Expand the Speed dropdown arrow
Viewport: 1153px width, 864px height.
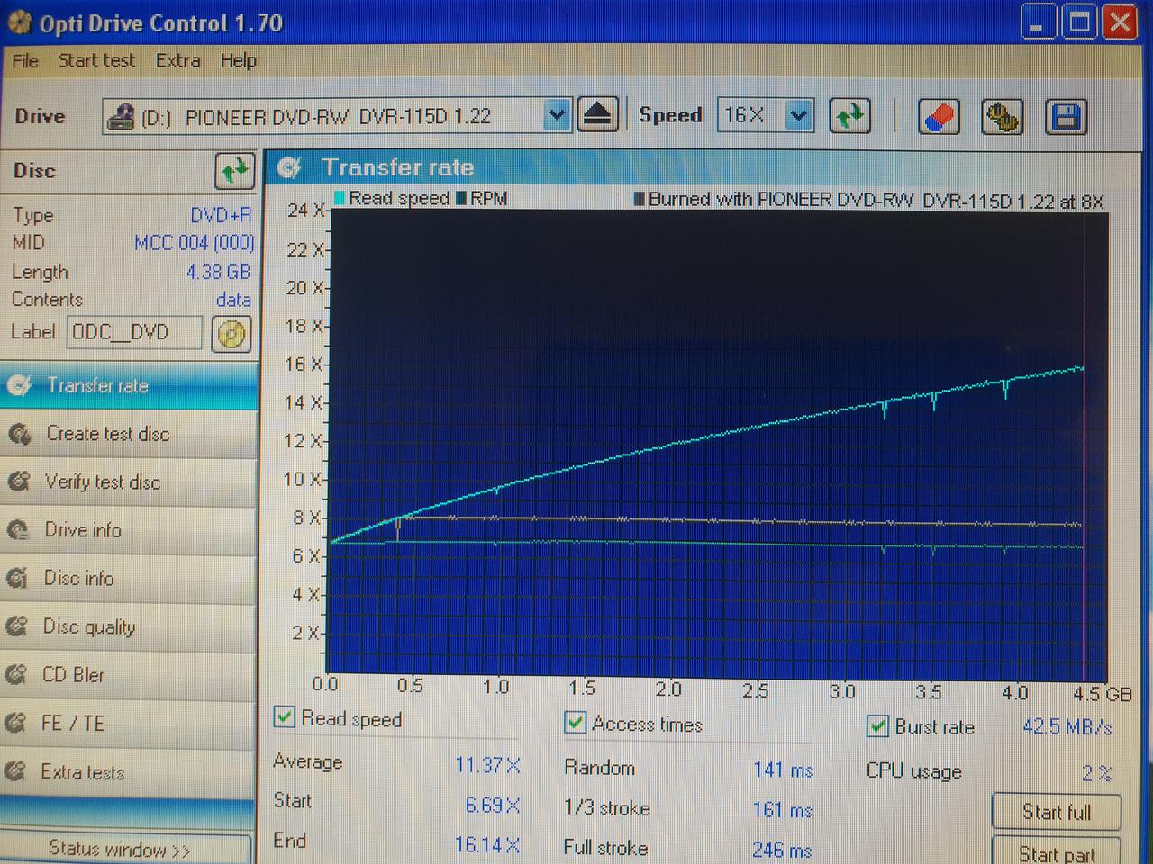[798, 115]
